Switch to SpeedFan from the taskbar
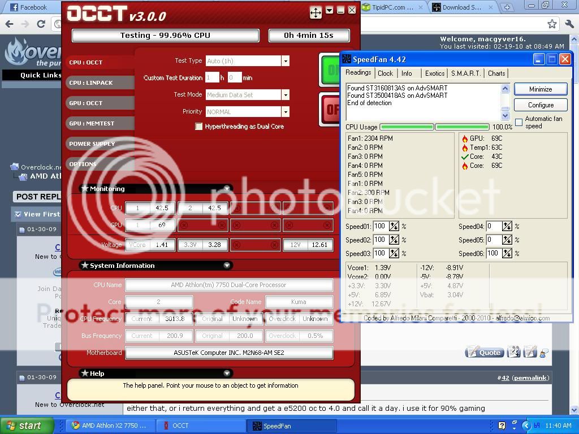The width and height of the screenshot is (579, 434). pos(291,426)
